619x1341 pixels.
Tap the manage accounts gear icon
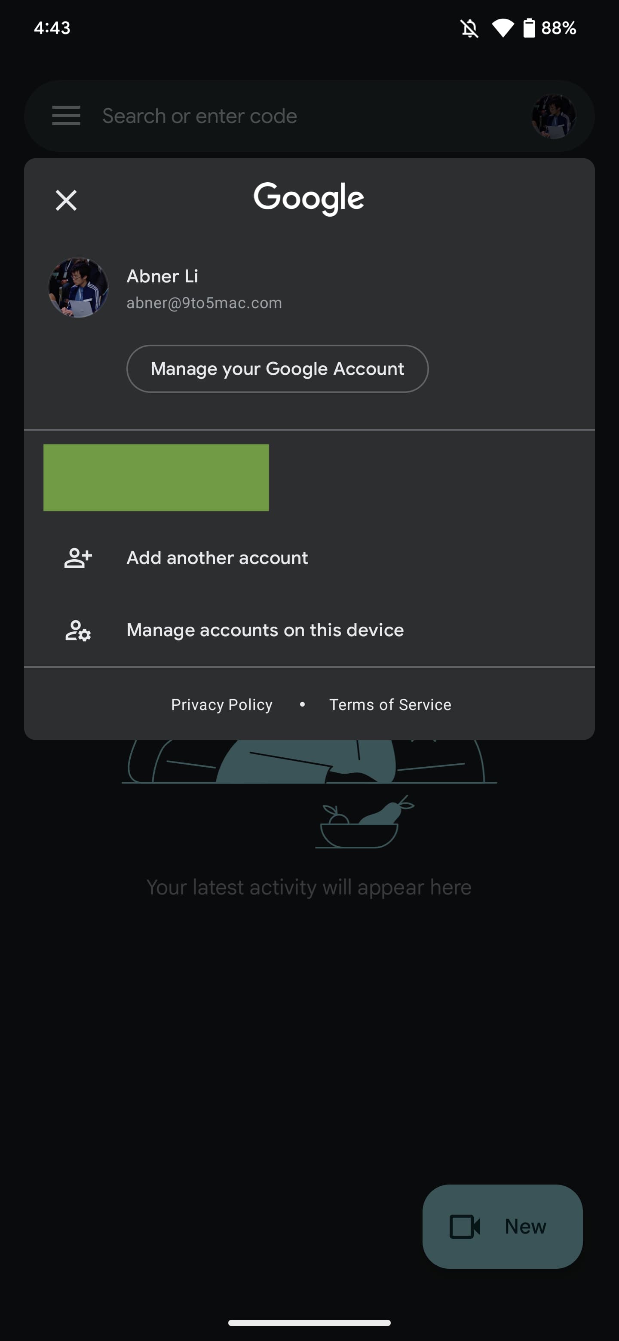tap(78, 630)
